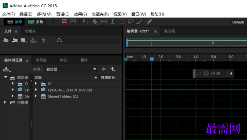
Task: Switch to the 效果组 tab
Action: coord(41,60)
